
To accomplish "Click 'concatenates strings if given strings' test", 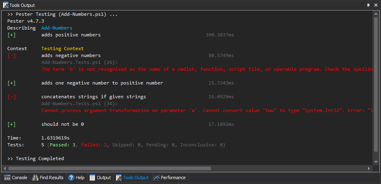I will 94,97.
